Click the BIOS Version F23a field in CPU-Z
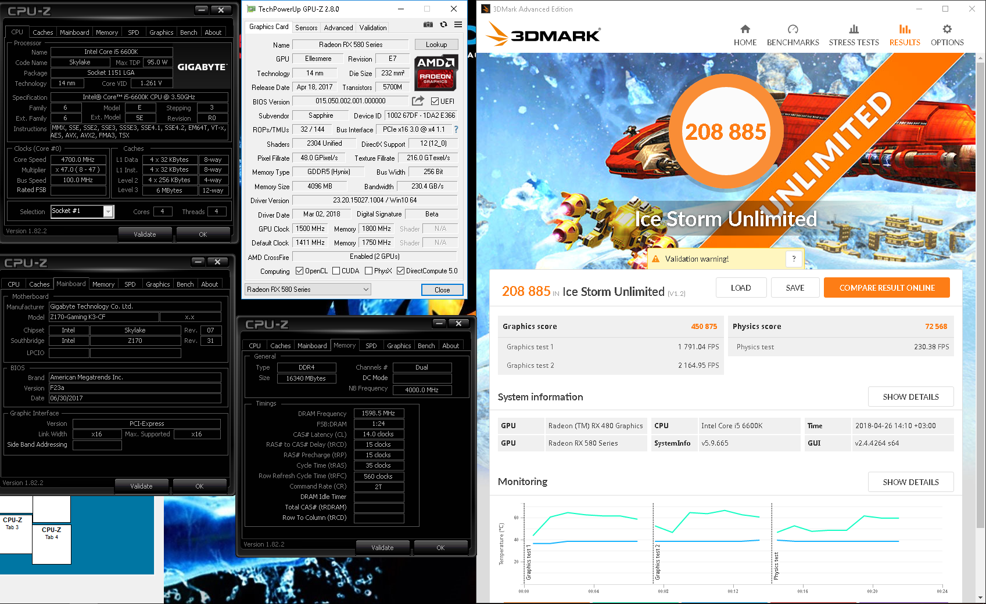The width and height of the screenshot is (986, 604). click(x=135, y=388)
